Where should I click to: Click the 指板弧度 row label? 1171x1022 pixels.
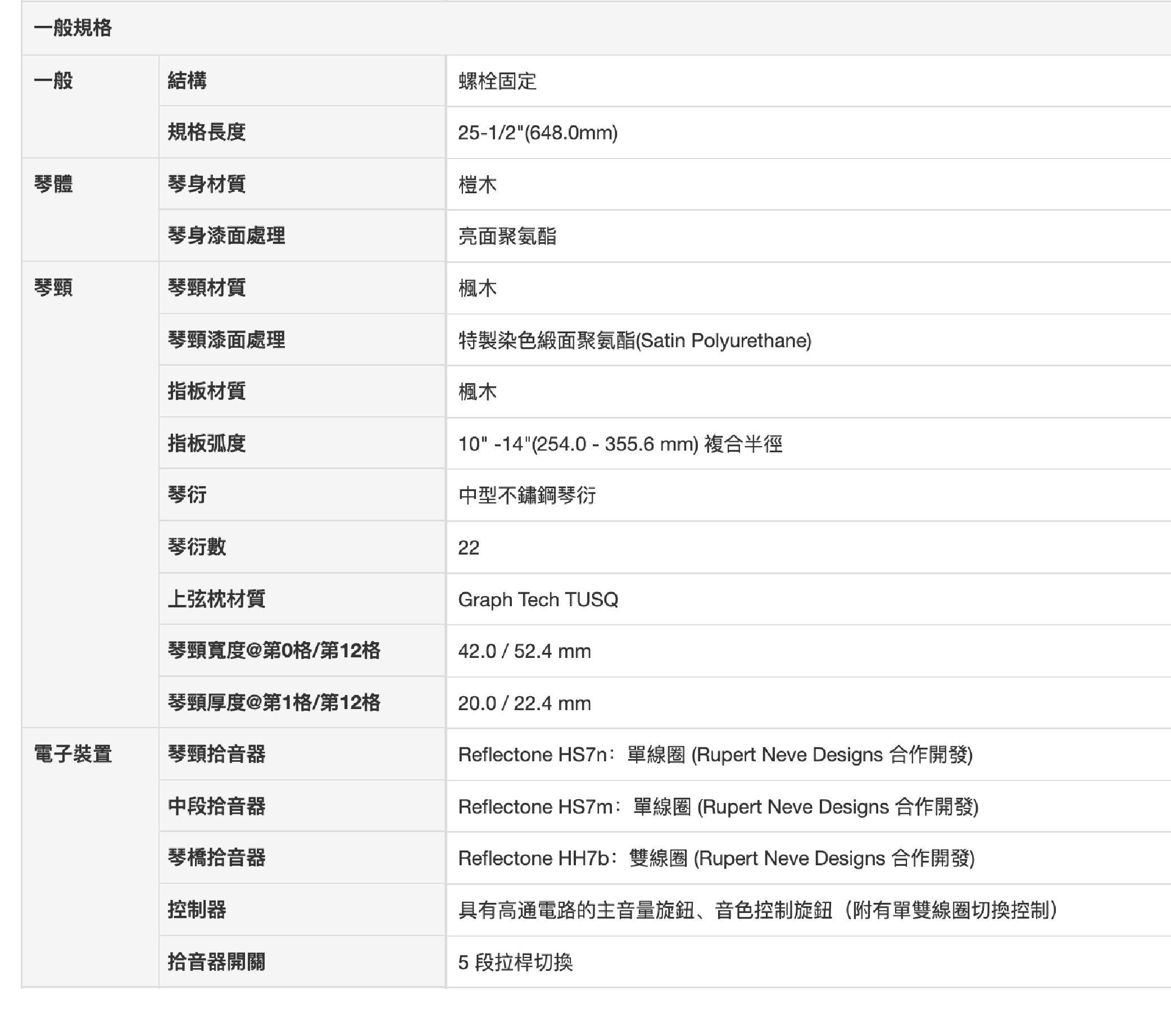206,443
